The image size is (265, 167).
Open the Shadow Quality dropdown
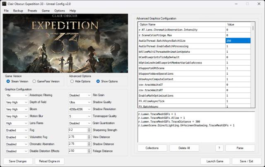pos(80,102)
